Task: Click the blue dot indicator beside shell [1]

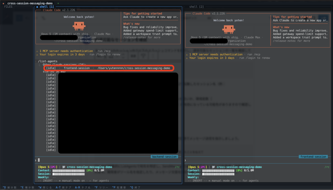Action: (37, 7)
